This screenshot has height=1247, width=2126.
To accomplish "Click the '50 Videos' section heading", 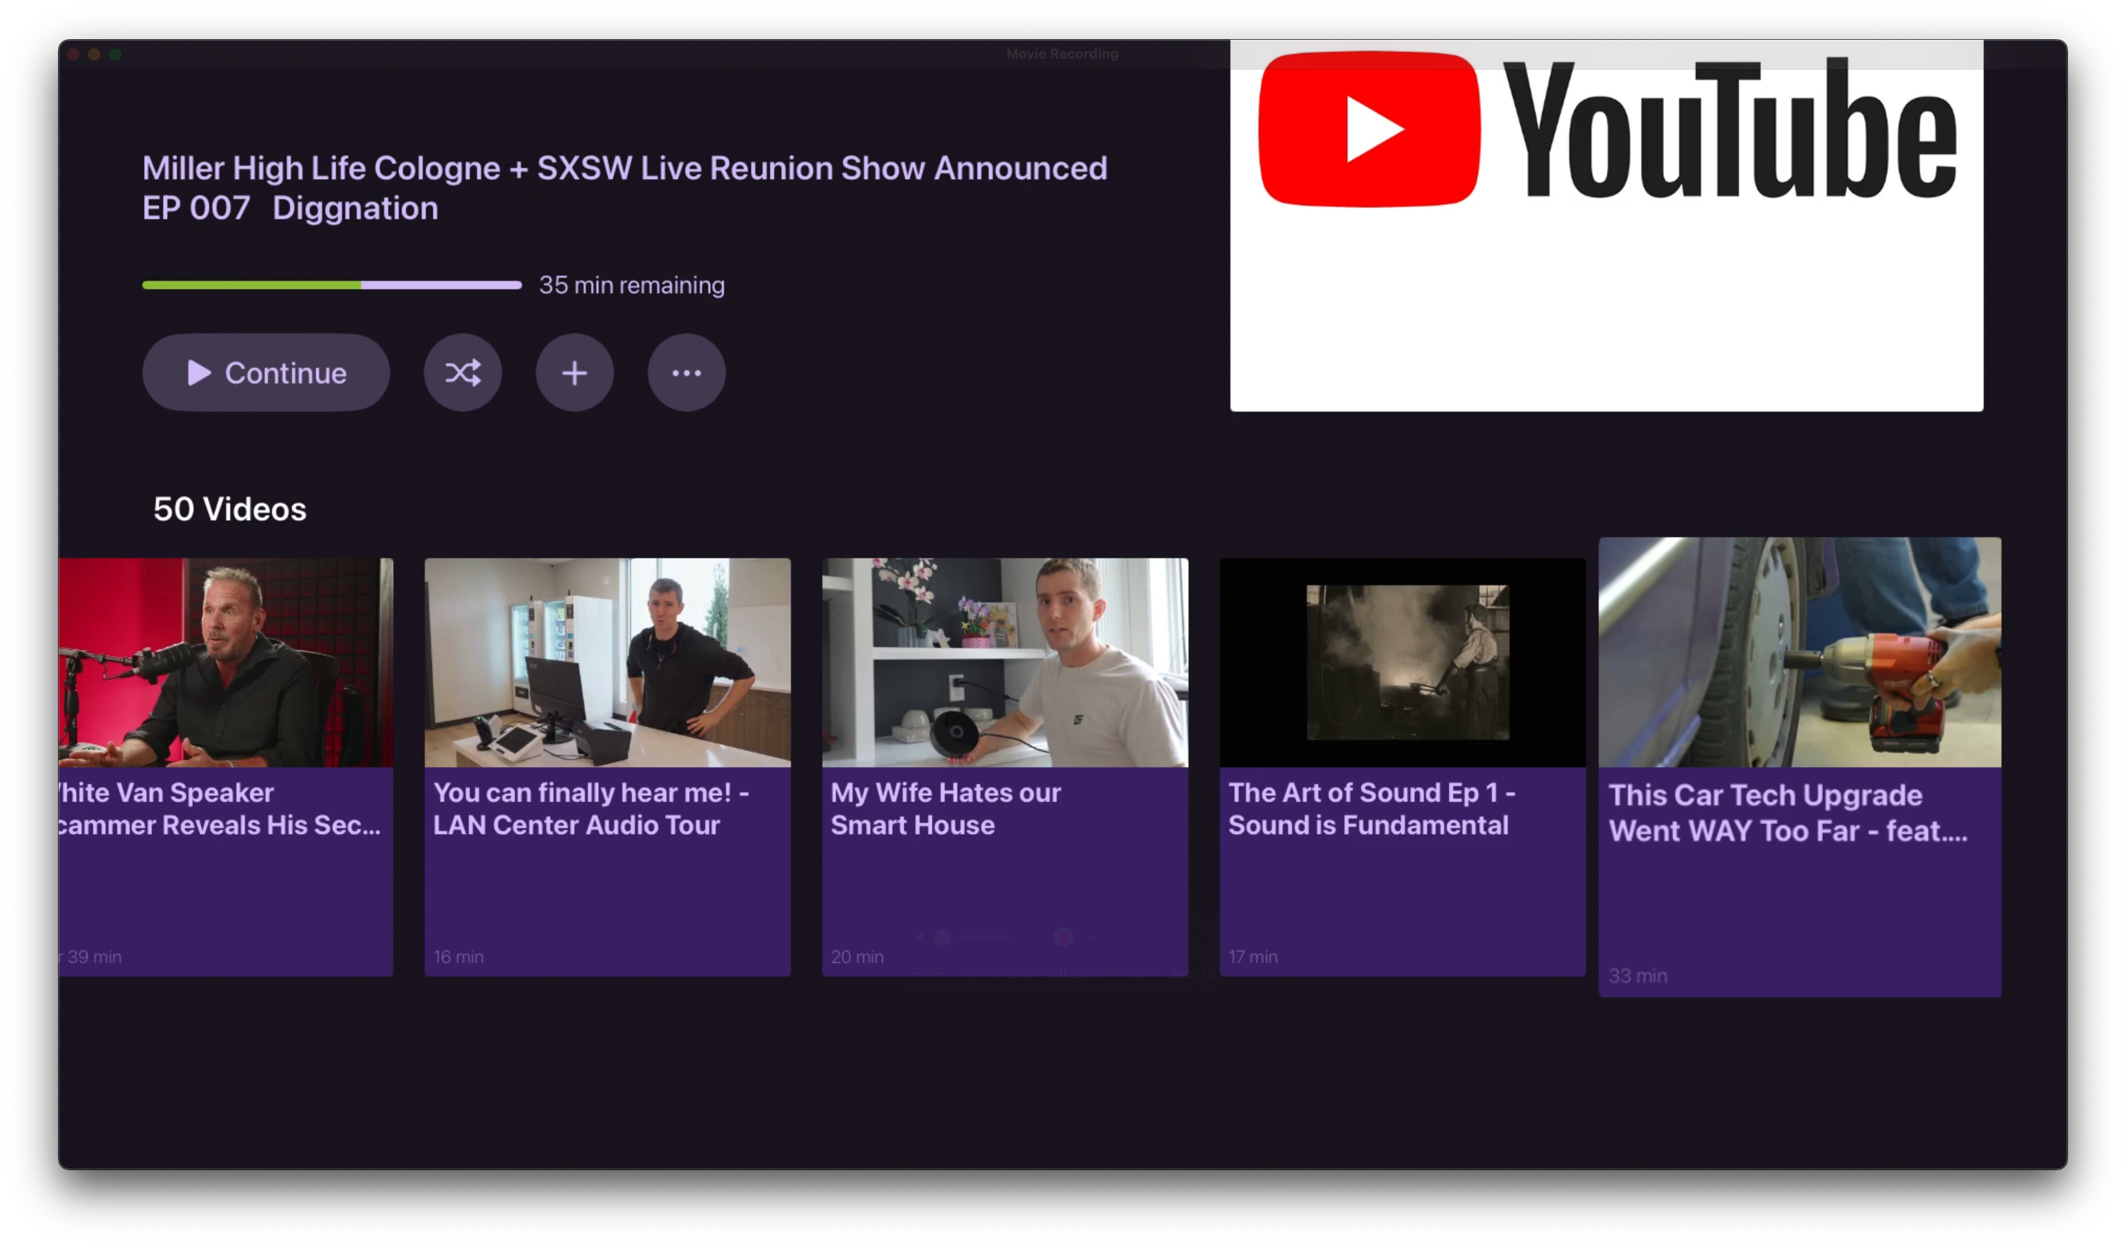I will tap(230, 509).
